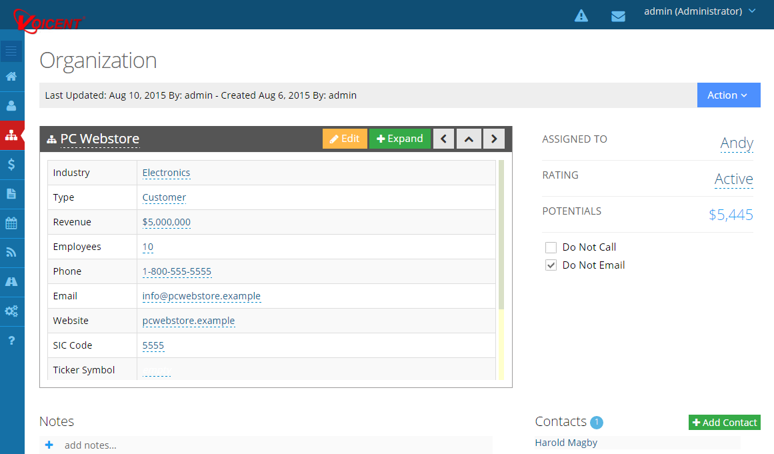The width and height of the screenshot is (774, 454).
Task: Select the Contacts icon in sidebar
Action: [12, 105]
